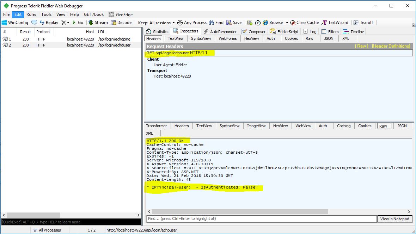Select the /api/login/echoping session row
Screen dimensions: 416x234
tap(71, 39)
